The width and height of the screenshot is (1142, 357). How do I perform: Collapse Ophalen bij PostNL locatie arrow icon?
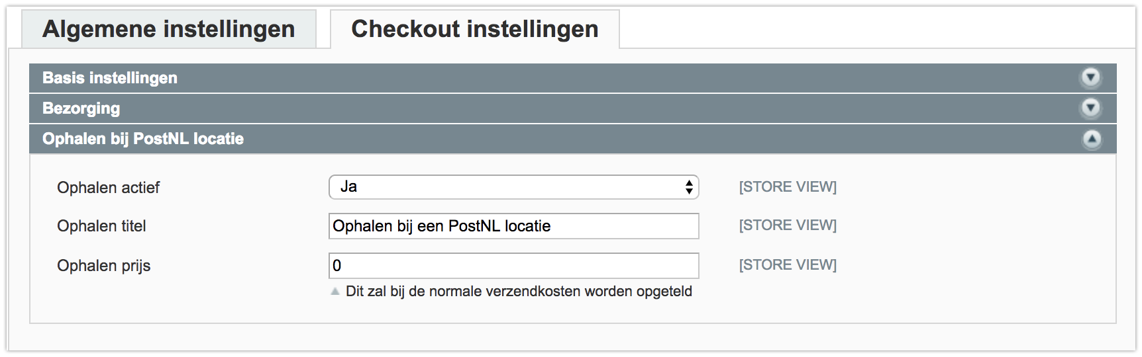point(1091,139)
